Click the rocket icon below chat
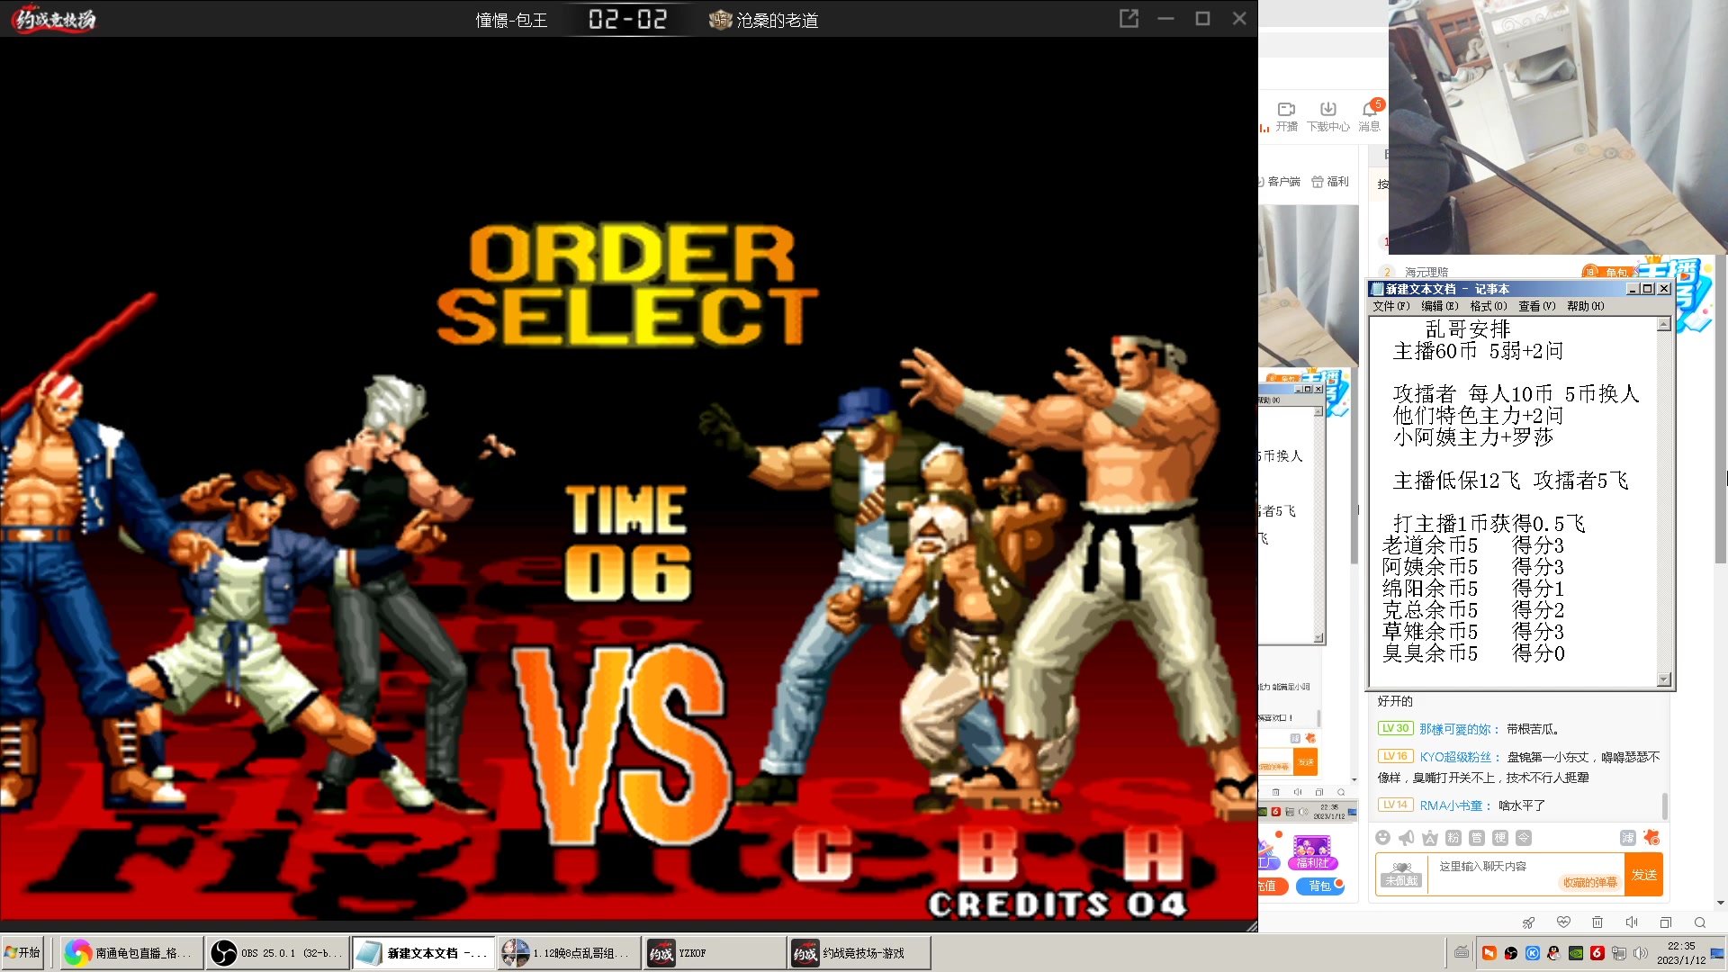The image size is (1728, 972). pos(1529,922)
